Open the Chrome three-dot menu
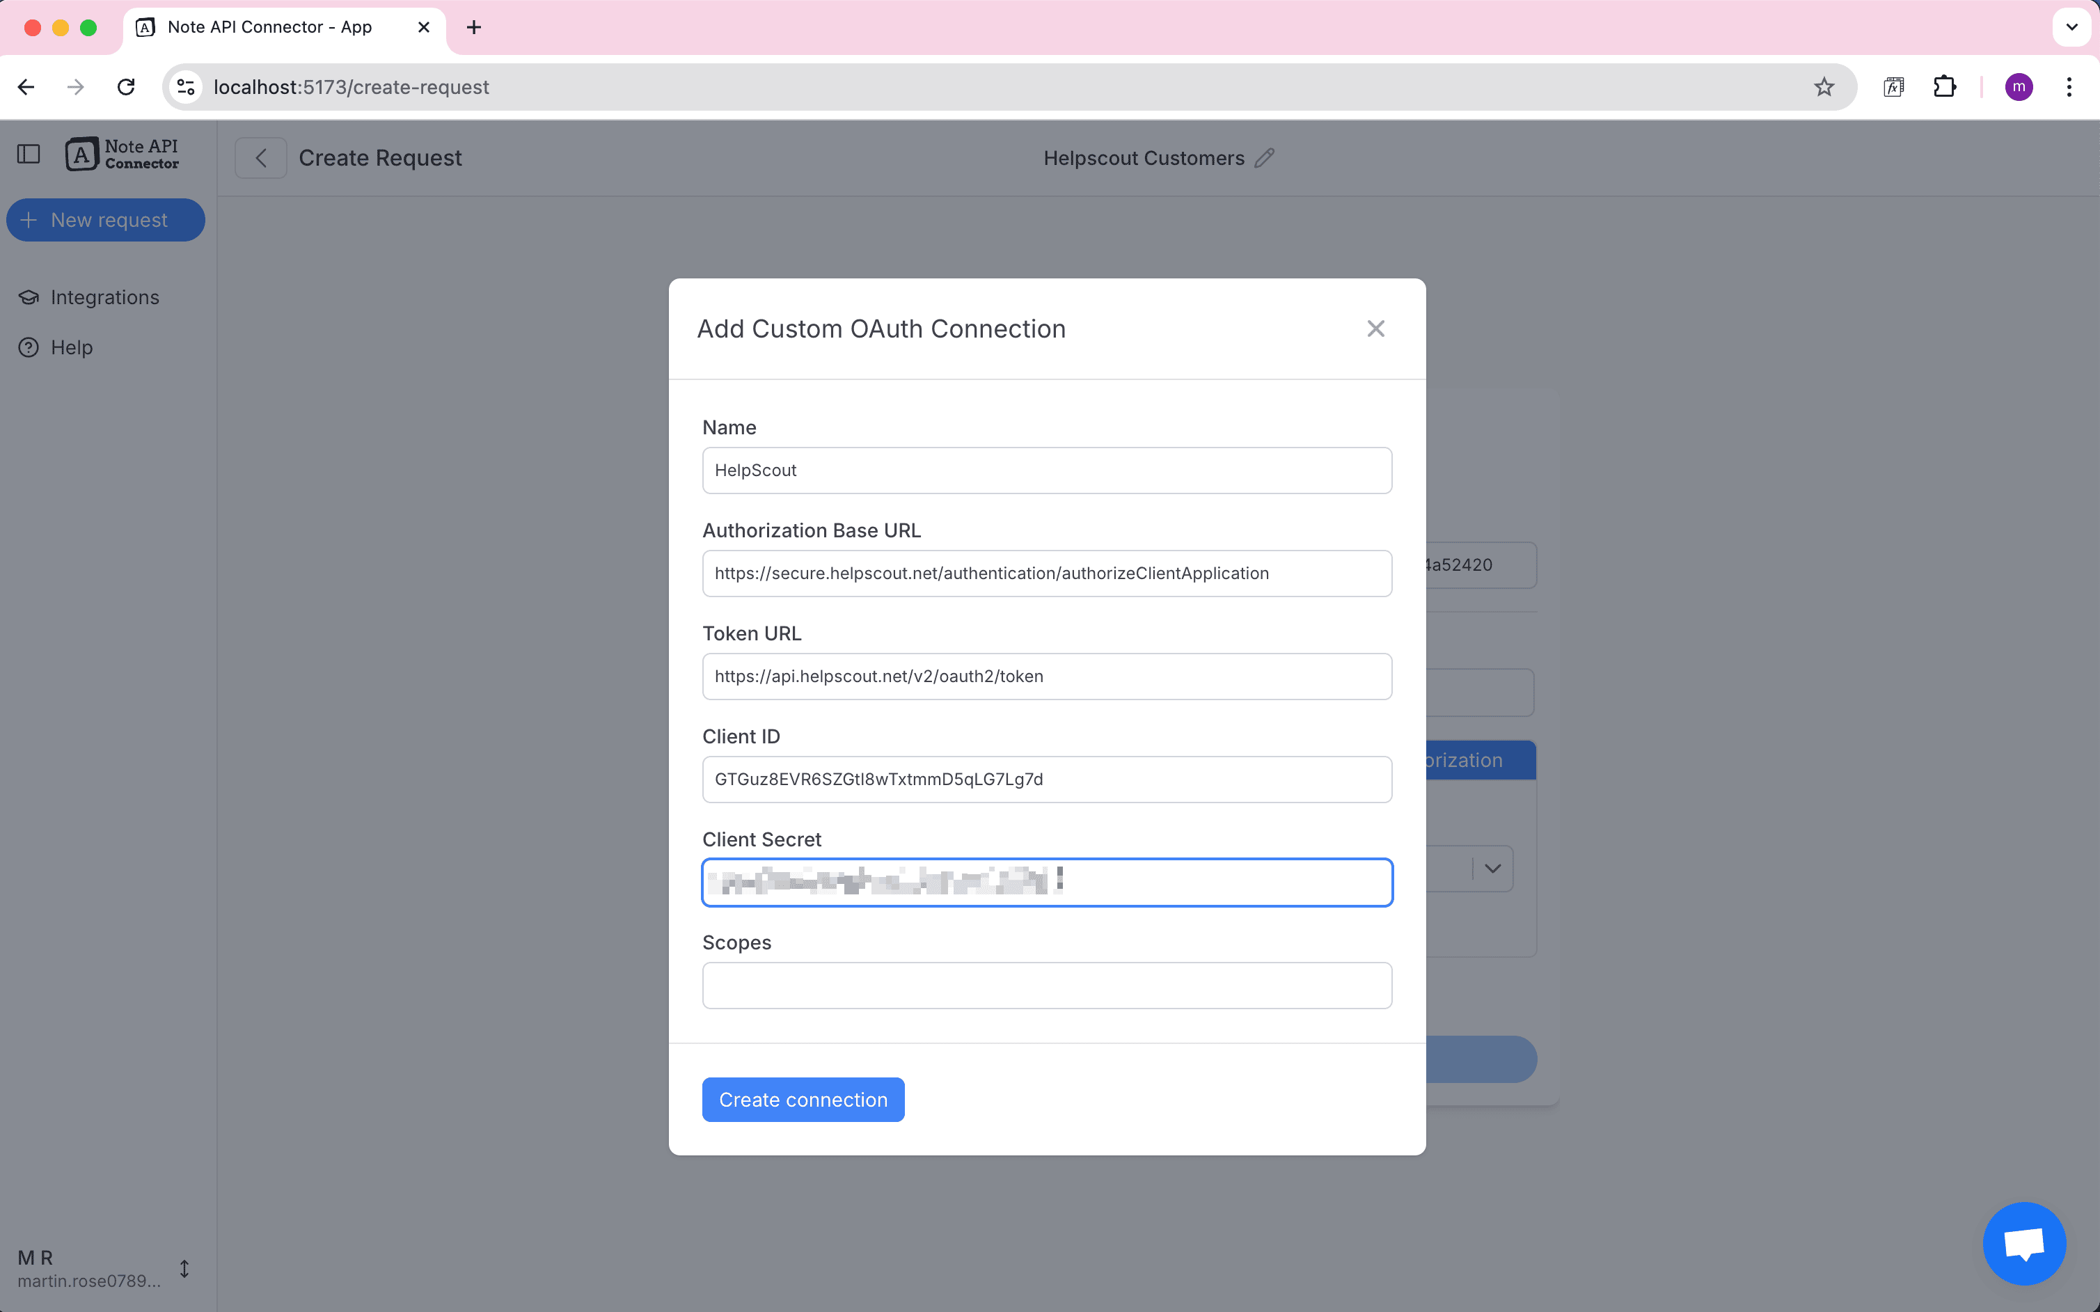Screen dimensions: 2100x1312 click(x=2069, y=87)
